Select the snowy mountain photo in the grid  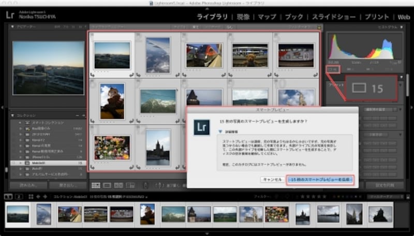pyautogui.click(x=158, y=101)
